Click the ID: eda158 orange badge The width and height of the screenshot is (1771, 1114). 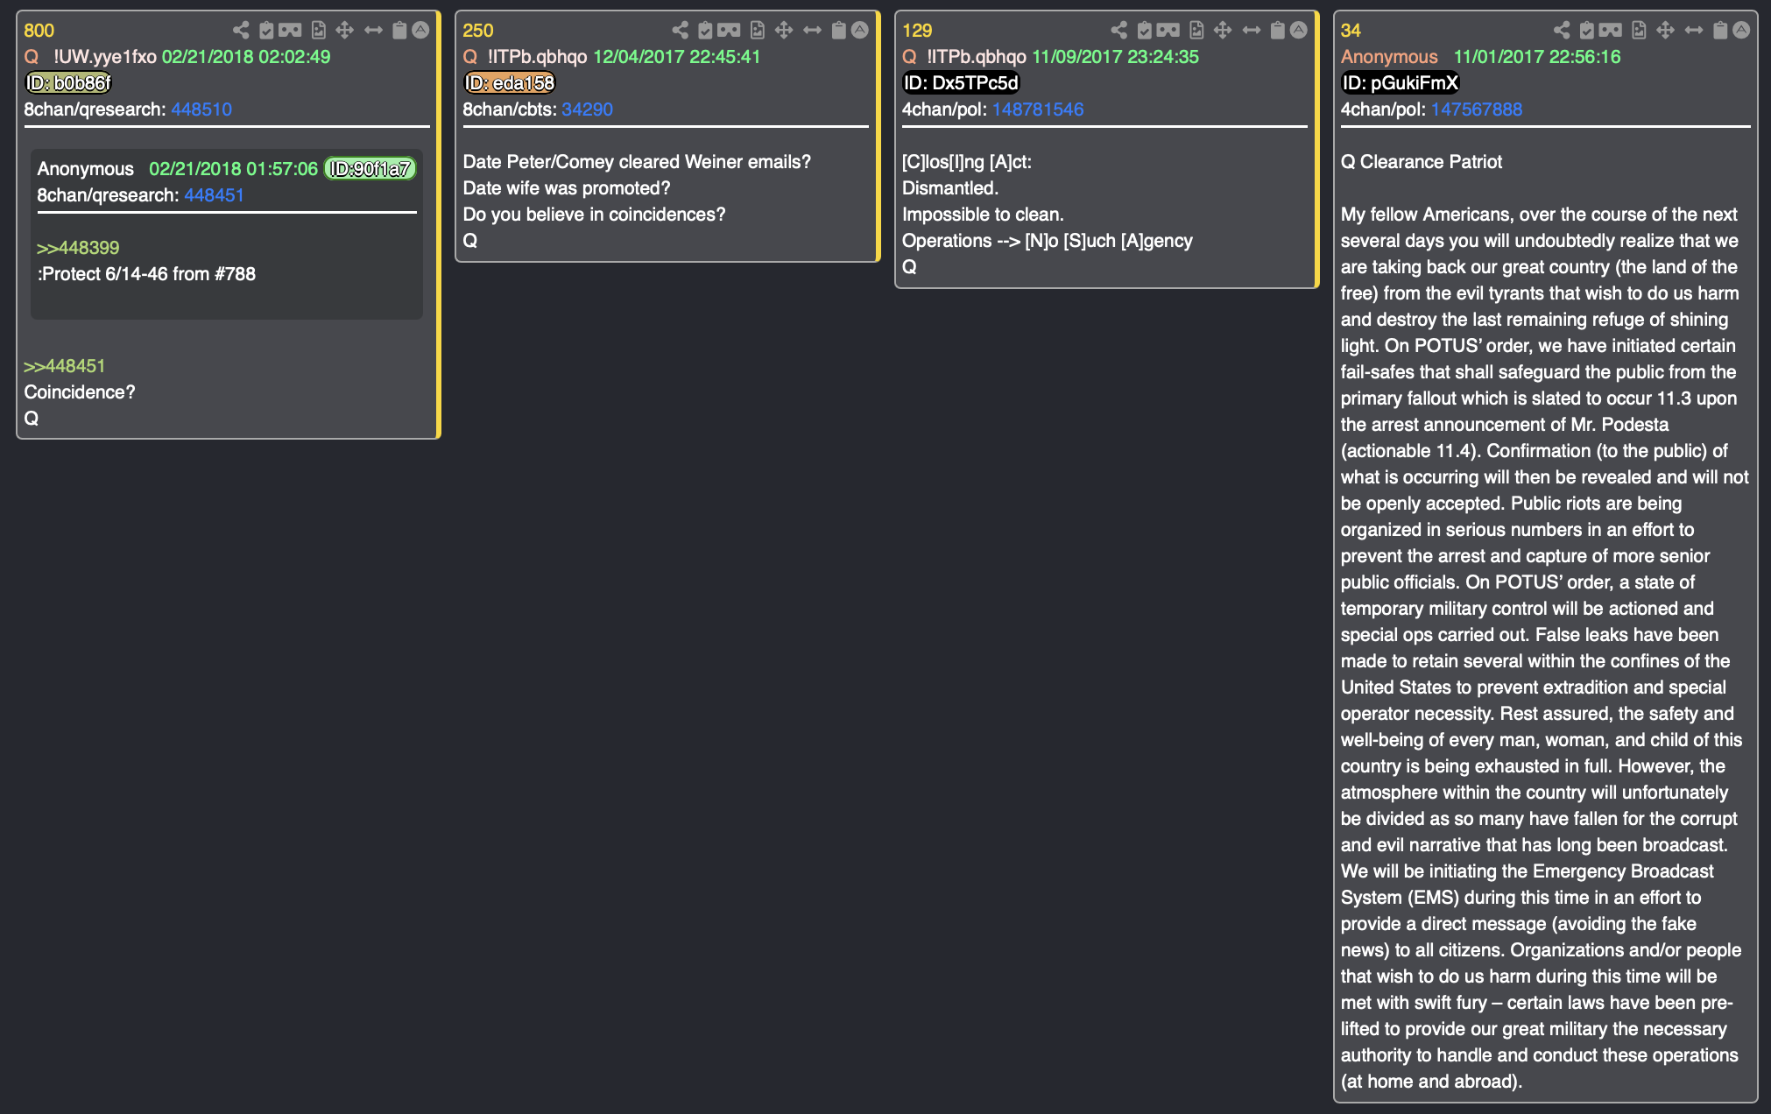[x=509, y=83]
